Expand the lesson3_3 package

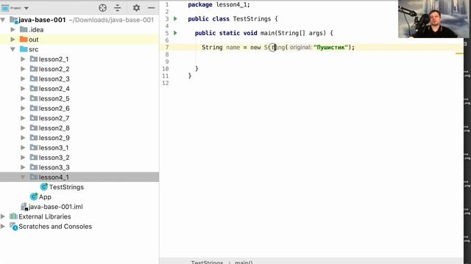coord(23,167)
